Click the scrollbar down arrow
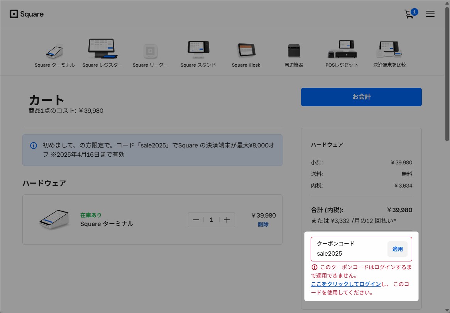Viewport: 450px width, 313px height. point(447,310)
